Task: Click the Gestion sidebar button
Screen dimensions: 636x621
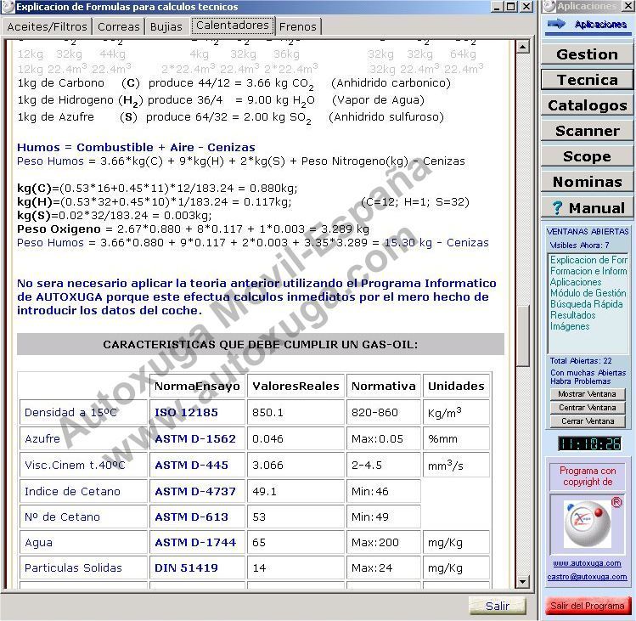Action: (x=587, y=54)
